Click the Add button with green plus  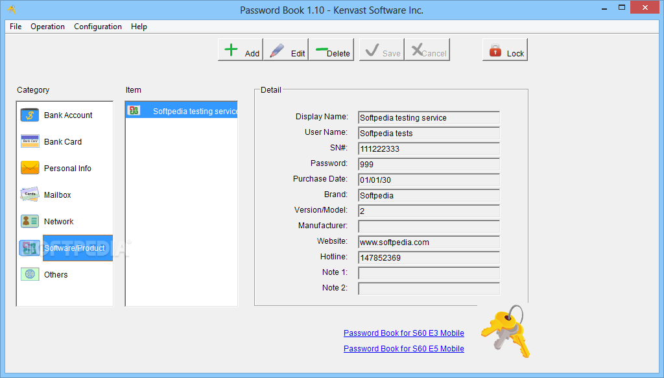coord(241,50)
